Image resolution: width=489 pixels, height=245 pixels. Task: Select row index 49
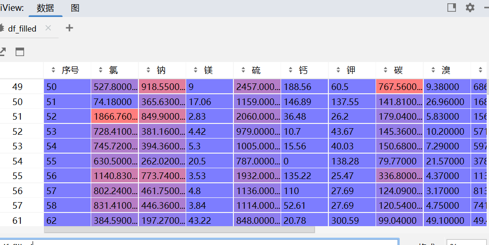(x=17, y=87)
